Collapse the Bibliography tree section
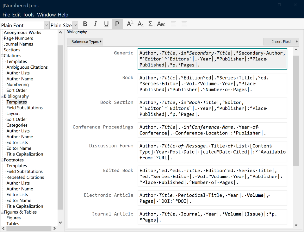This screenshot has height=232, width=304. point(2,96)
